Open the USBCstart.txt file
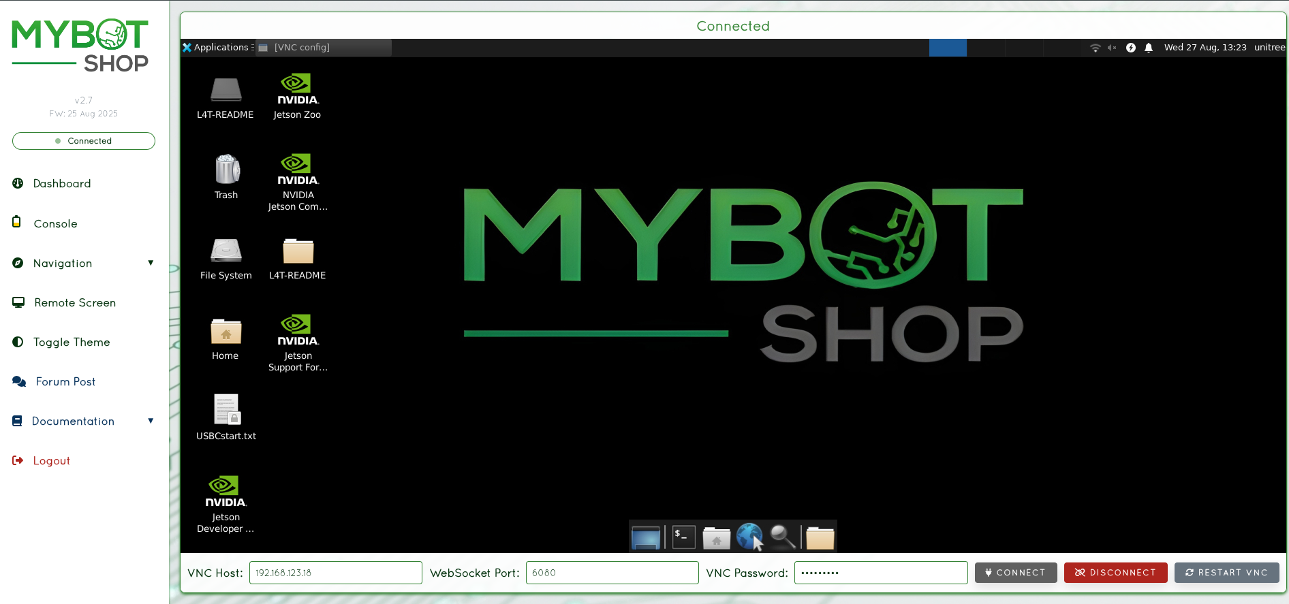The image size is (1289, 604). 226,411
